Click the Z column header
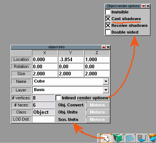Screen dimensions: 156x143 pos(97,53)
